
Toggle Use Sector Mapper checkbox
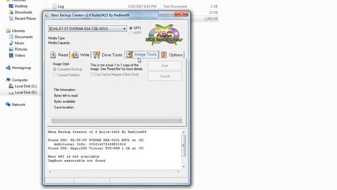(92, 74)
